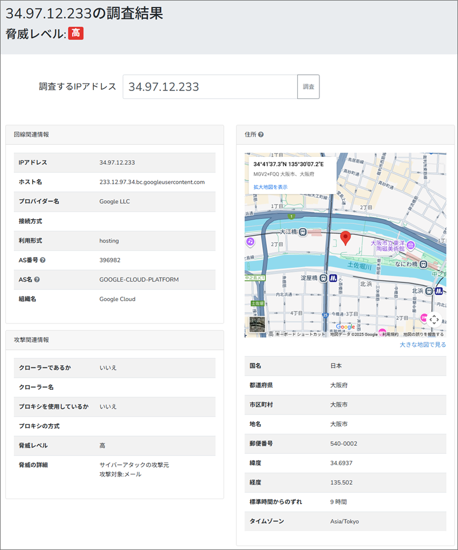This screenshot has height=550, width=458.
Task: Open 拡大地図を表示 link
Action: click(x=270, y=187)
